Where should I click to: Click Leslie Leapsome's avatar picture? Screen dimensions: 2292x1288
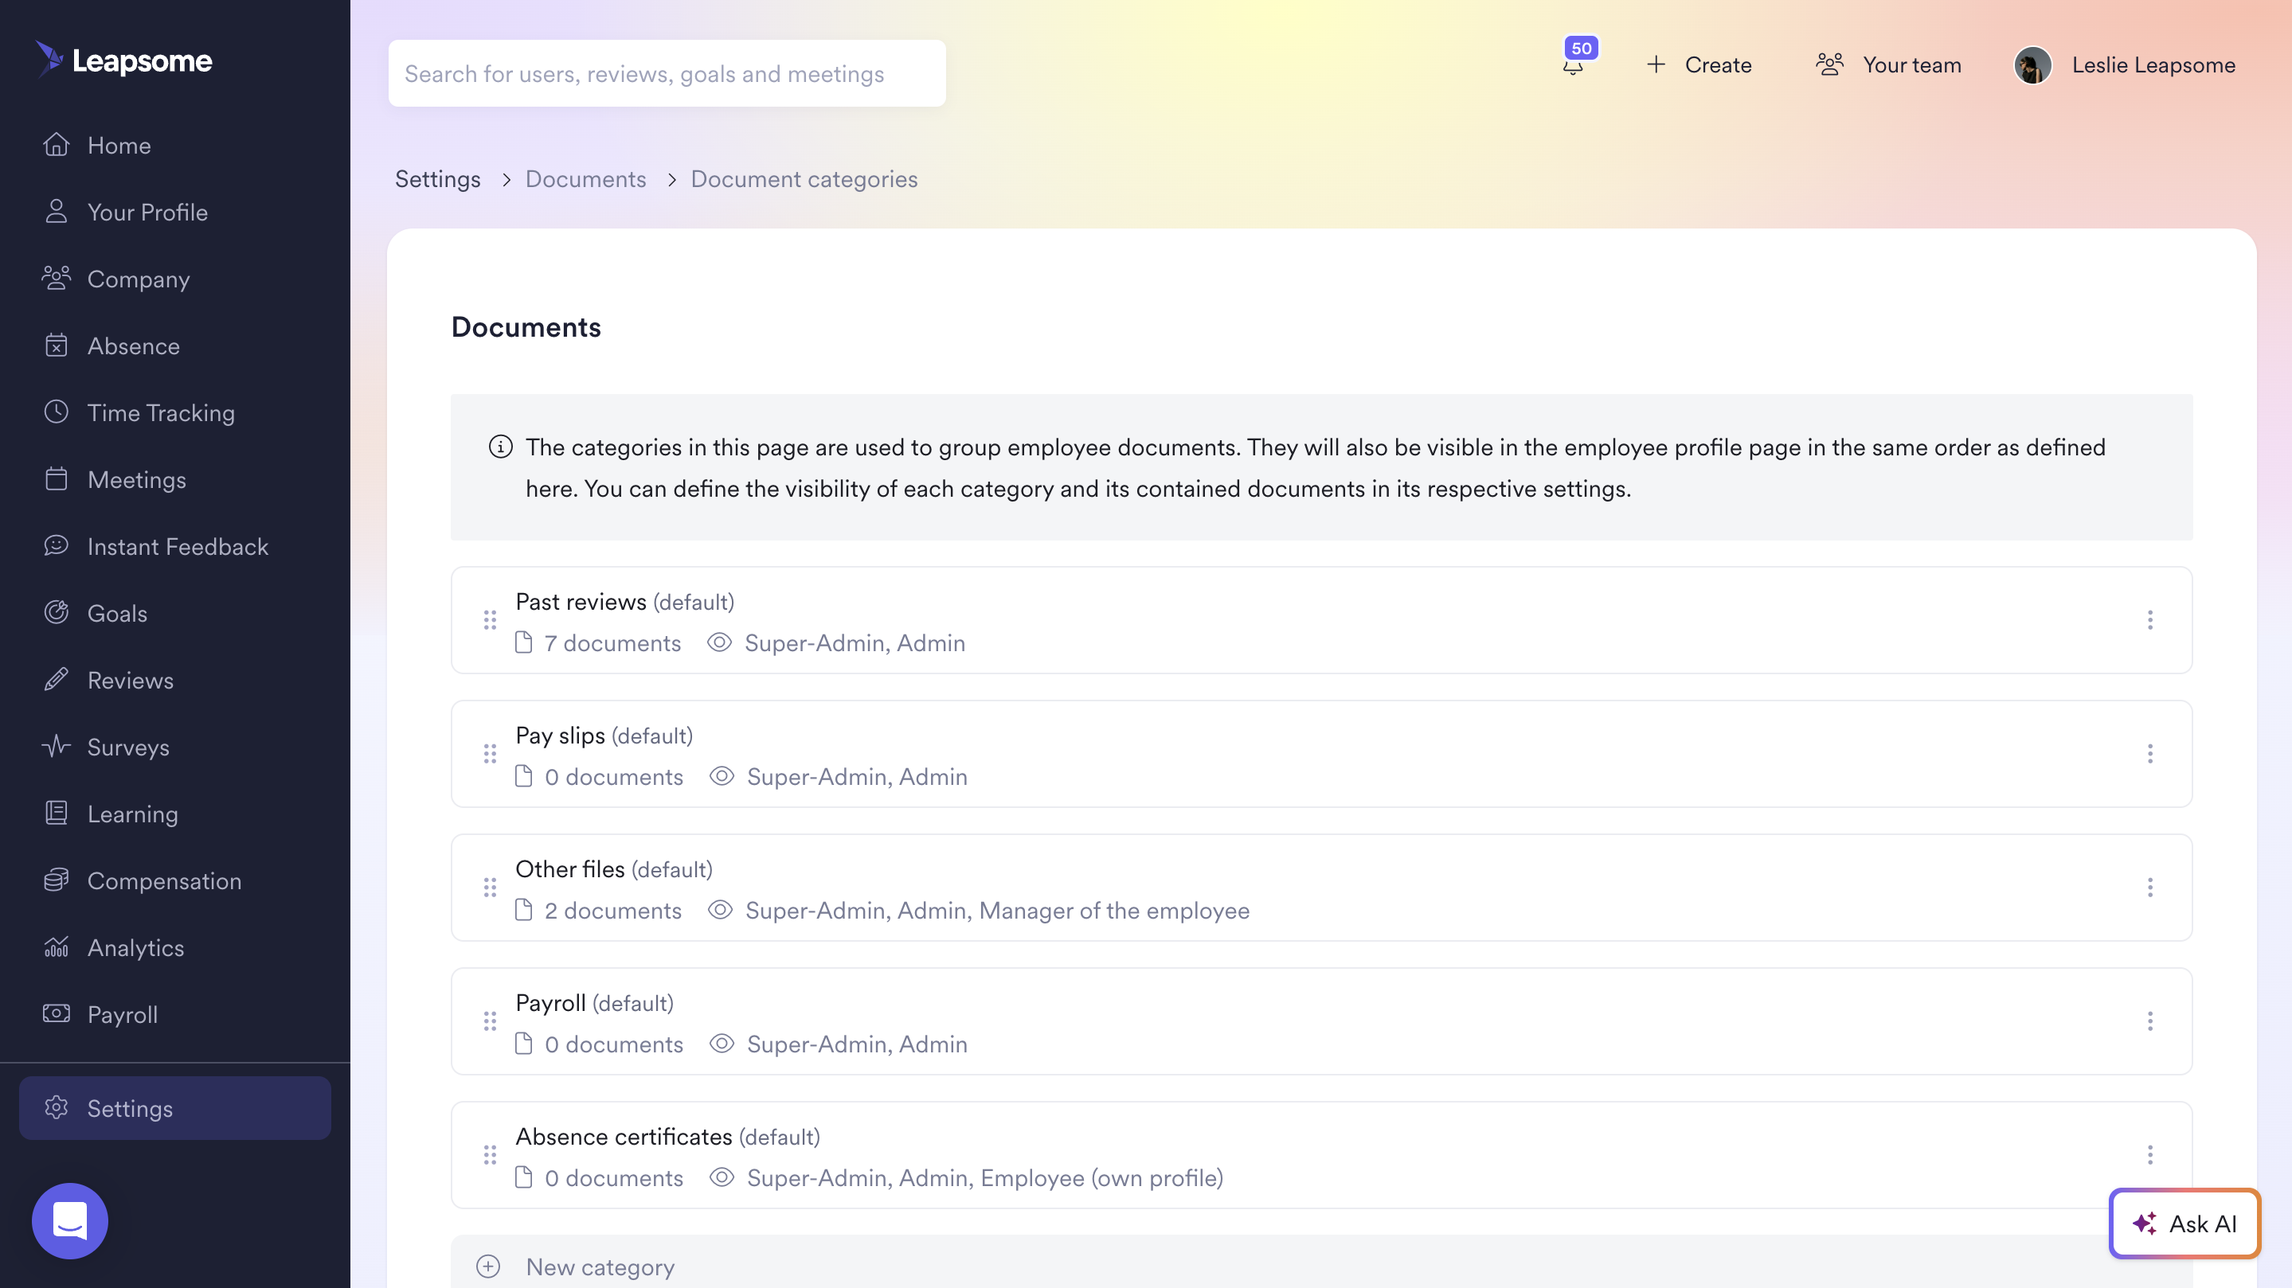pos(2032,65)
